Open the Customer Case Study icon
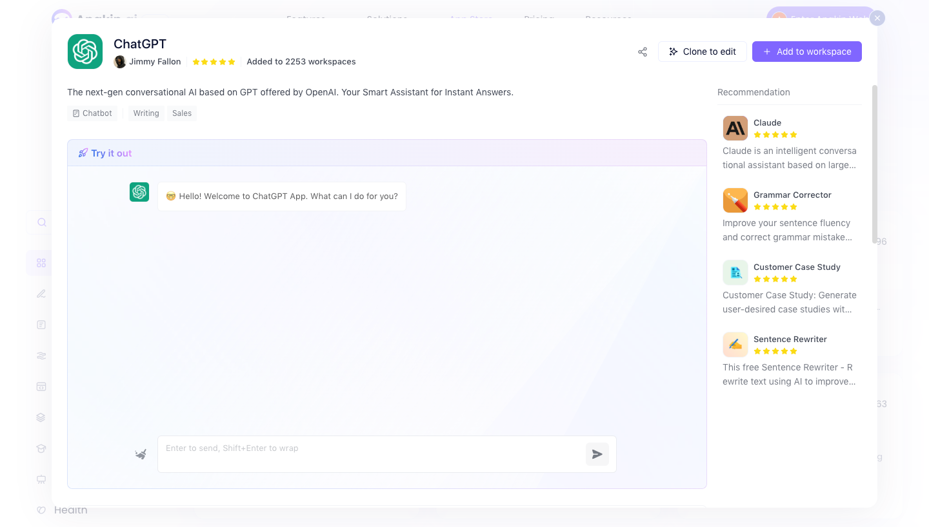The image size is (929, 527). [735, 273]
